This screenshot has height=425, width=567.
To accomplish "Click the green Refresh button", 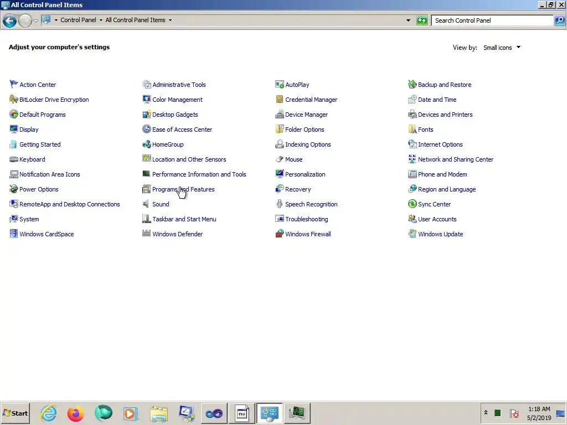I will click(x=422, y=20).
